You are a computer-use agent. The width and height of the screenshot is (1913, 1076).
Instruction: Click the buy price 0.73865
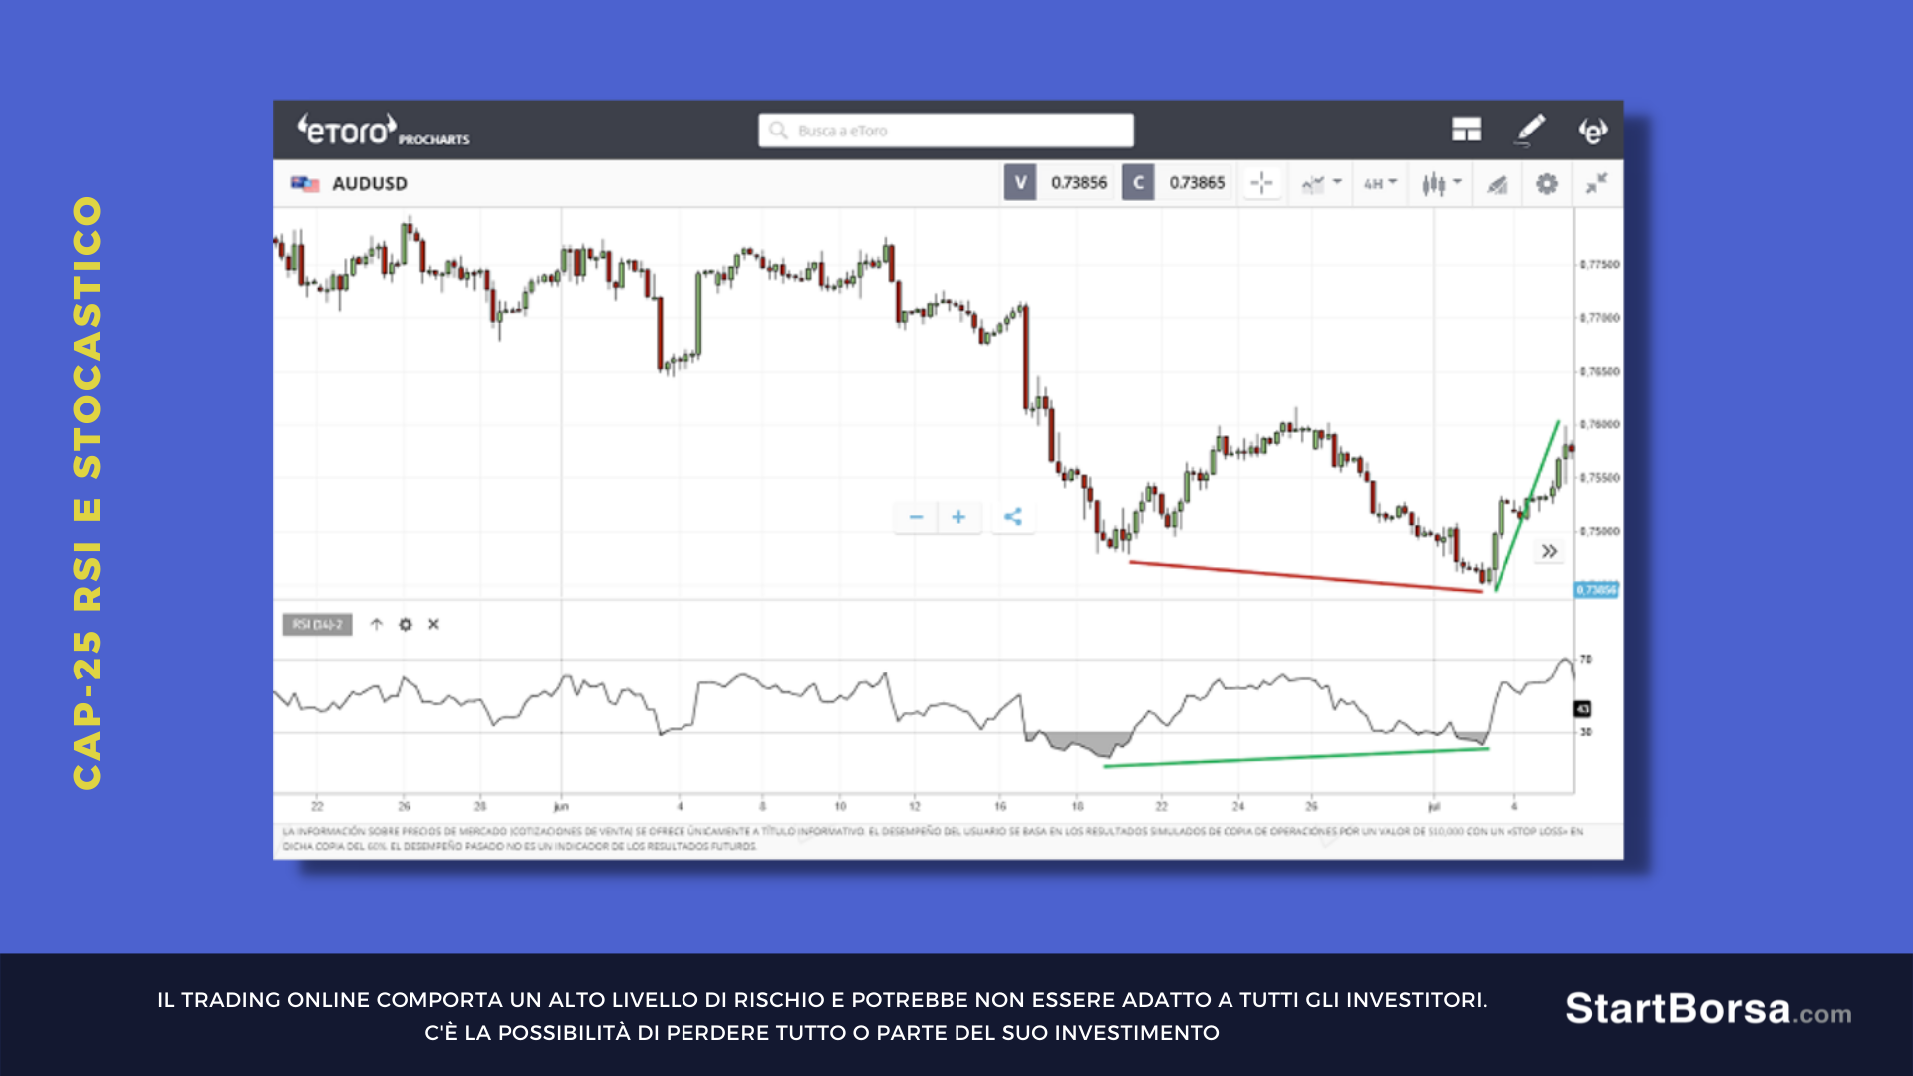pos(1197,183)
